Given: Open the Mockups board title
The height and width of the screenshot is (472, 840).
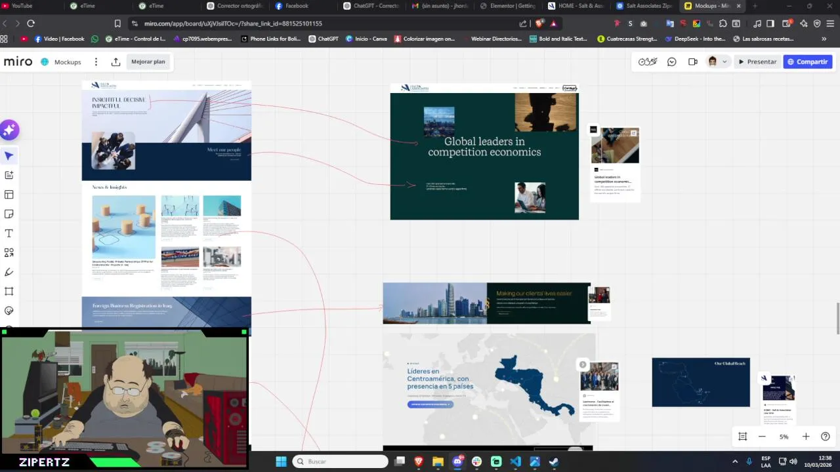Looking at the screenshot, I should click(x=68, y=62).
